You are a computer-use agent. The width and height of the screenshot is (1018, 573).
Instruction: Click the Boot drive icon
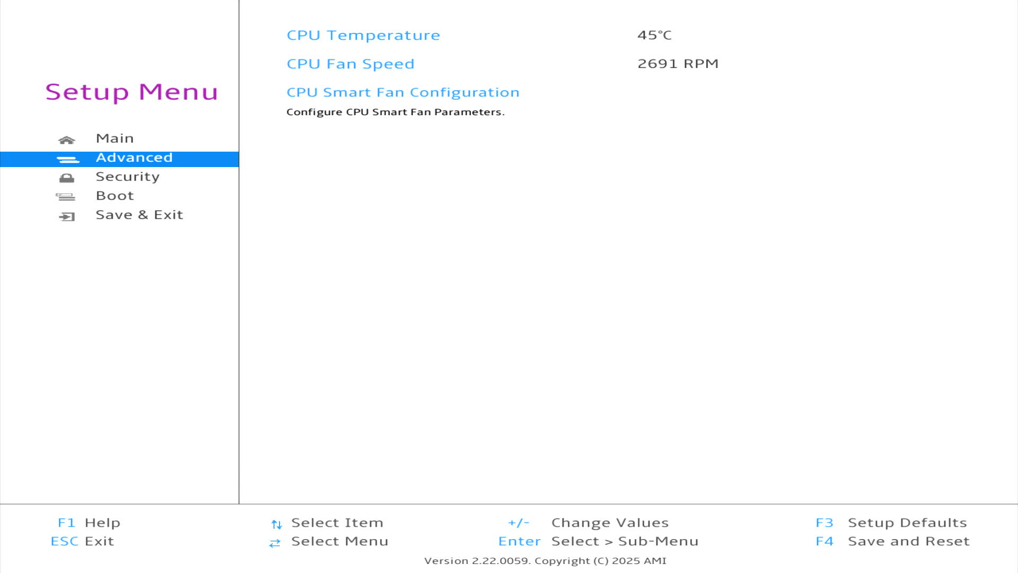click(66, 197)
